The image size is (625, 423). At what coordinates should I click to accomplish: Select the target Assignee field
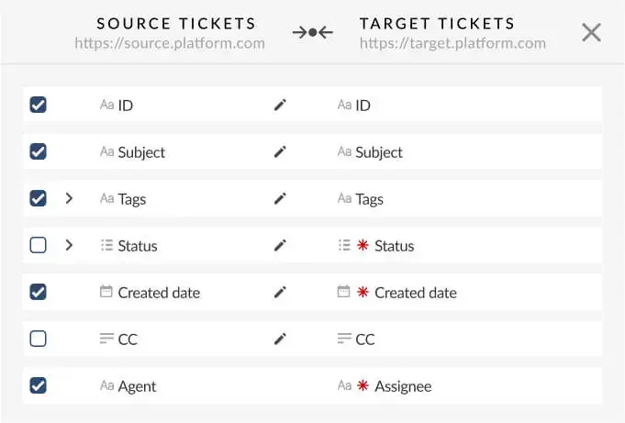pyautogui.click(x=402, y=386)
